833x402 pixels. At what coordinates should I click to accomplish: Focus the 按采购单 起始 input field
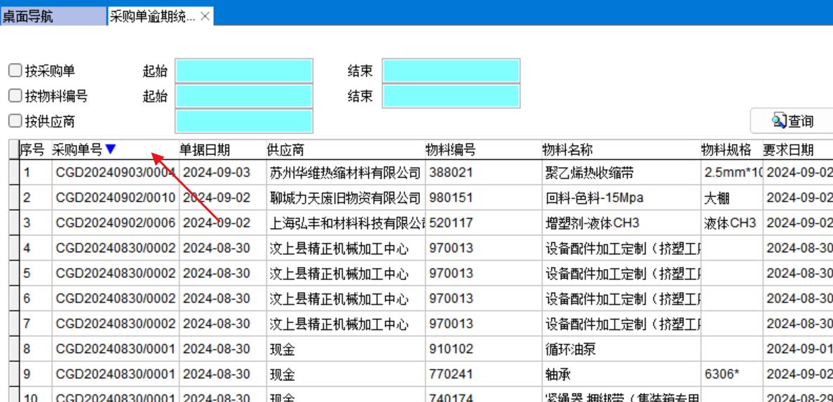(243, 71)
